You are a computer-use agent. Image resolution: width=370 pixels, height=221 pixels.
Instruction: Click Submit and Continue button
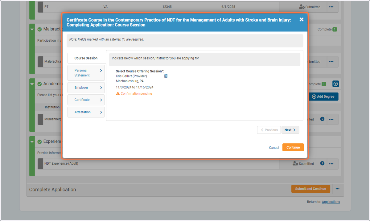(310, 189)
